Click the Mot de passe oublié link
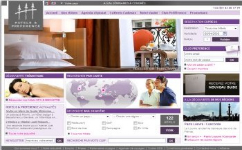Image resolution: width=242 pixels, height=150 pixels. click(x=201, y=65)
